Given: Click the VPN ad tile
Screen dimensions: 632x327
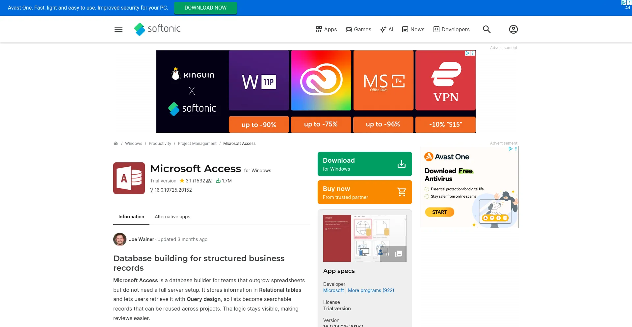Looking at the screenshot, I should [445, 80].
